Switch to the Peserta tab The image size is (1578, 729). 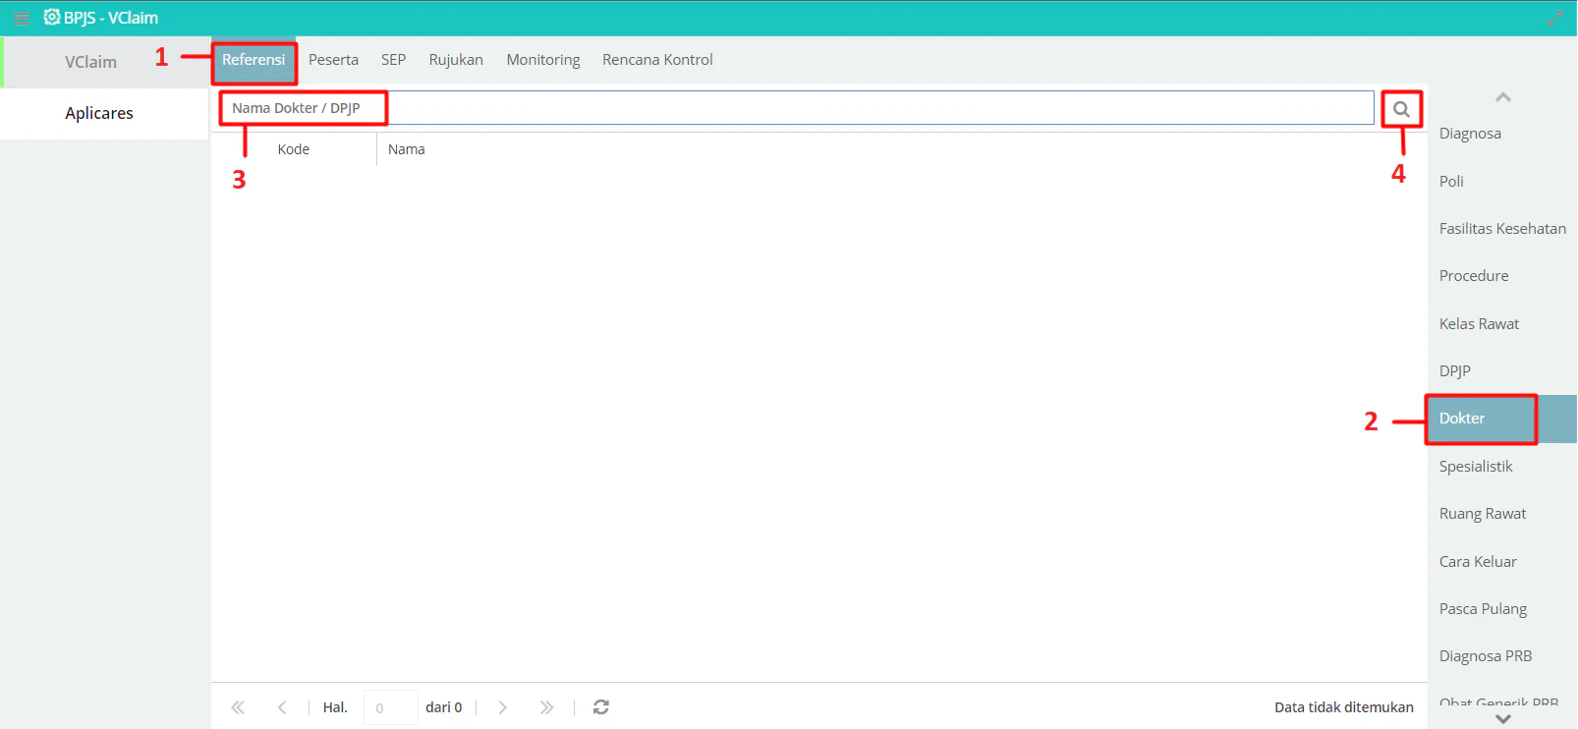(x=333, y=60)
